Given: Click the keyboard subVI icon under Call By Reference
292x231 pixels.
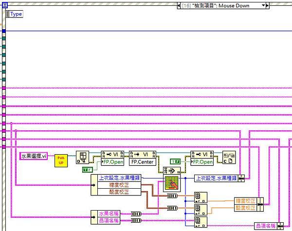Looking at the screenshot, I should (172, 183).
